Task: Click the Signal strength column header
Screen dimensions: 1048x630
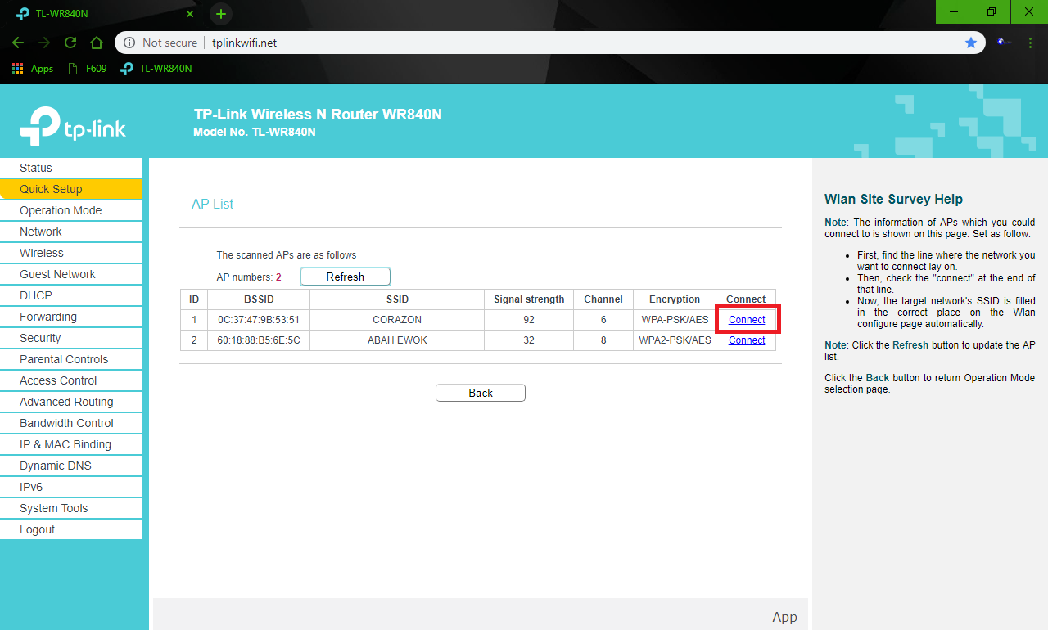Action: point(529,299)
